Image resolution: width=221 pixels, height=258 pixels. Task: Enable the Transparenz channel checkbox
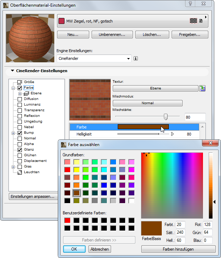pos(20,110)
